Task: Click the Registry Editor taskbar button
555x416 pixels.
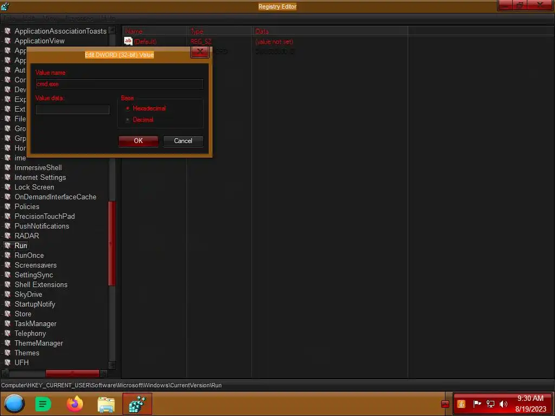Action: 137,404
